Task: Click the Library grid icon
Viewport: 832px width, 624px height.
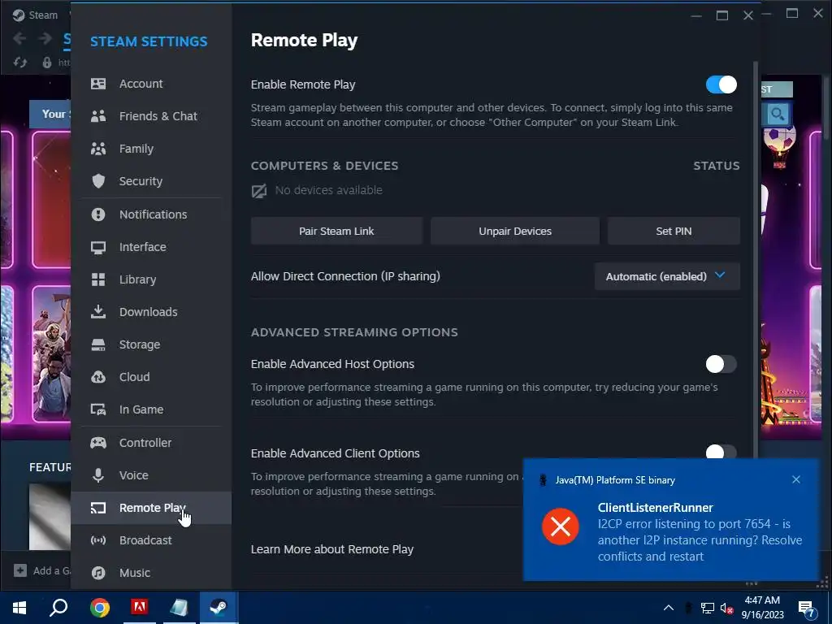Action: [x=98, y=279]
